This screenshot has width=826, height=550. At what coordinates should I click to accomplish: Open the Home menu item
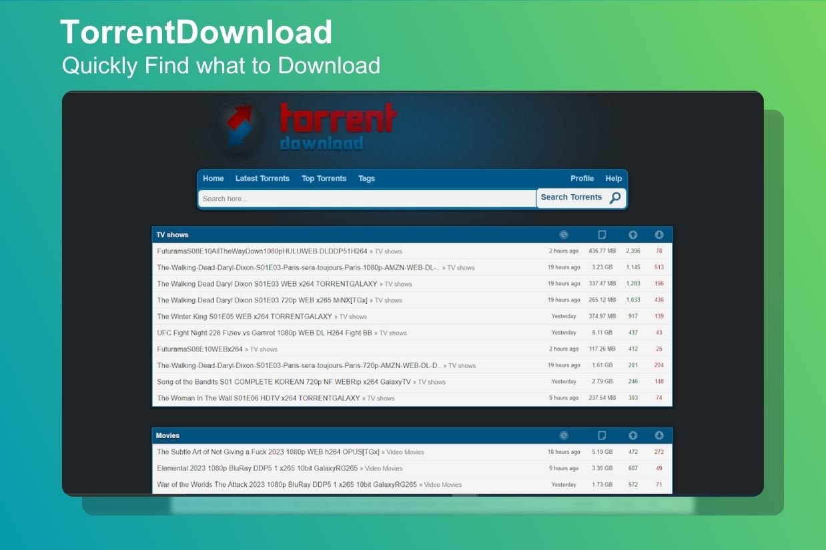tap(214, 179)
